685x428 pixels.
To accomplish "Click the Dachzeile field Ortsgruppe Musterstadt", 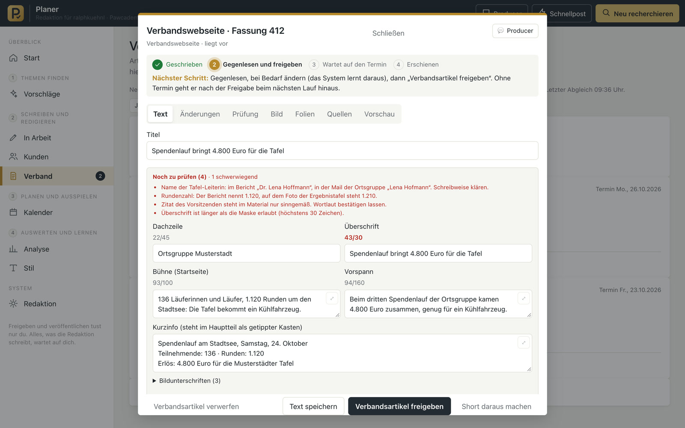I will point(247,253).
